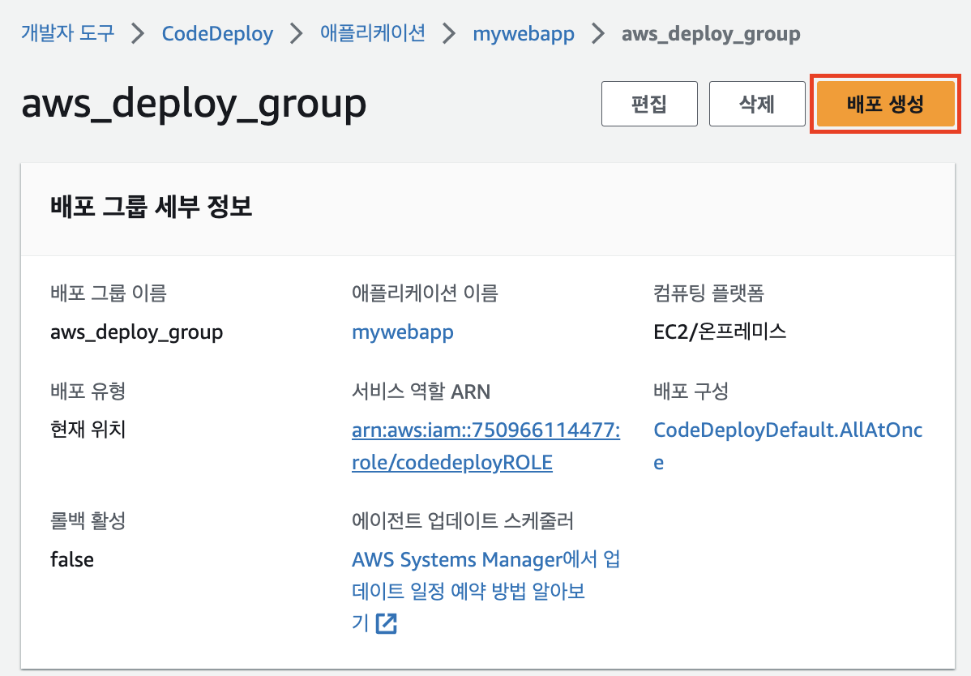Navigate to mywebapp in breadcrumb
The height and width of the screenshot is (676, 971).
(x=524, y=33)
